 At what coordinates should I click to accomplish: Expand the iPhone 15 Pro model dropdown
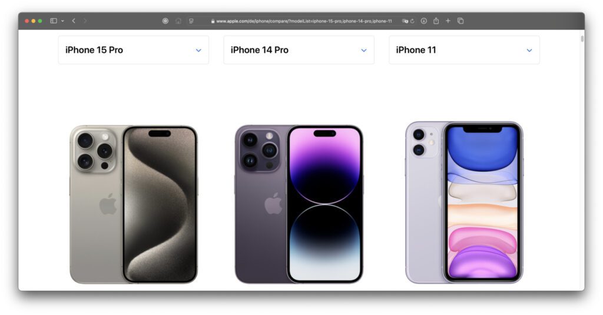(134, 50)
